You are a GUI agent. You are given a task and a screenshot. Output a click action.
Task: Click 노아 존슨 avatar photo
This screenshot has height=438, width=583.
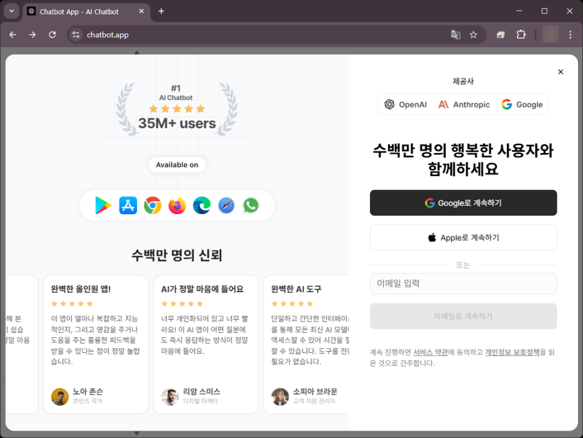tap(60, 397)
